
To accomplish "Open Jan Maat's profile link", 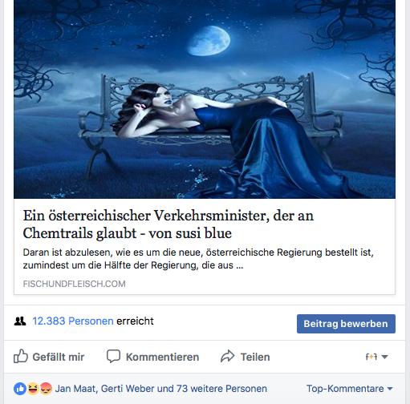I will click(75, 389).
